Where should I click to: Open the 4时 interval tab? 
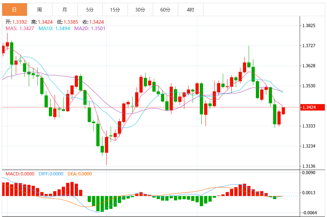point(190,10)
